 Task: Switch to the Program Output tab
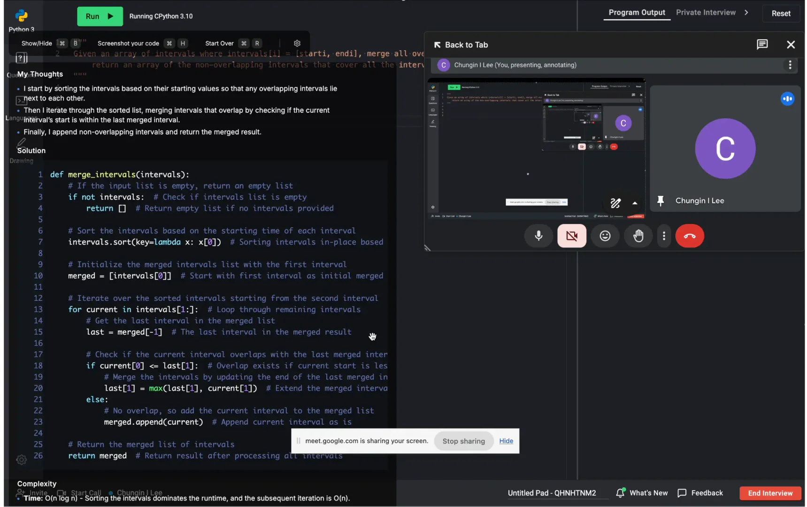click(637, 13)
